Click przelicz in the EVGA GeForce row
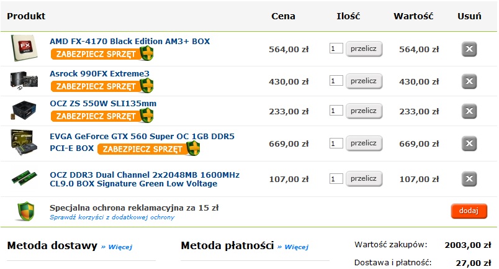The image size is (499, 269). (x=364, y=143)
